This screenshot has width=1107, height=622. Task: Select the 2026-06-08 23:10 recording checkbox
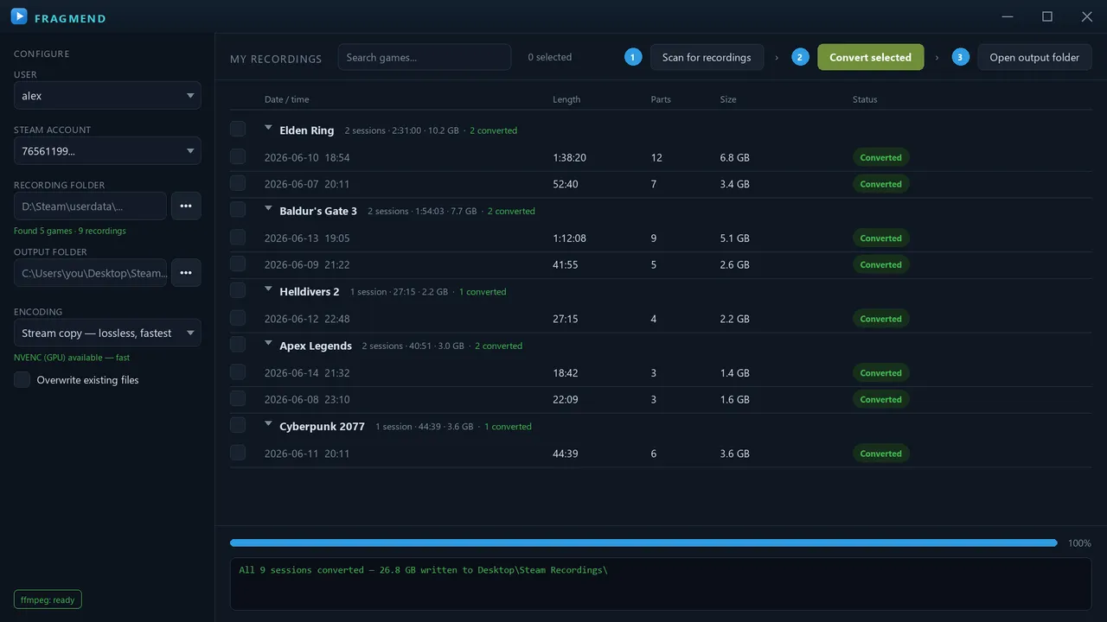(238, 398)
